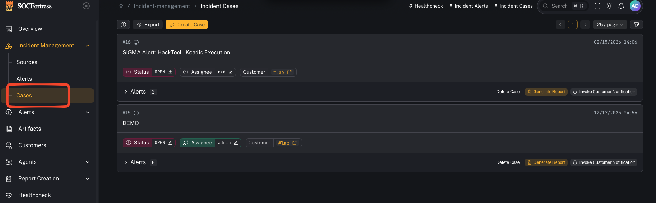656x203 pixels.
Task: Open the filter funnel icon
Action: (637, 25)
